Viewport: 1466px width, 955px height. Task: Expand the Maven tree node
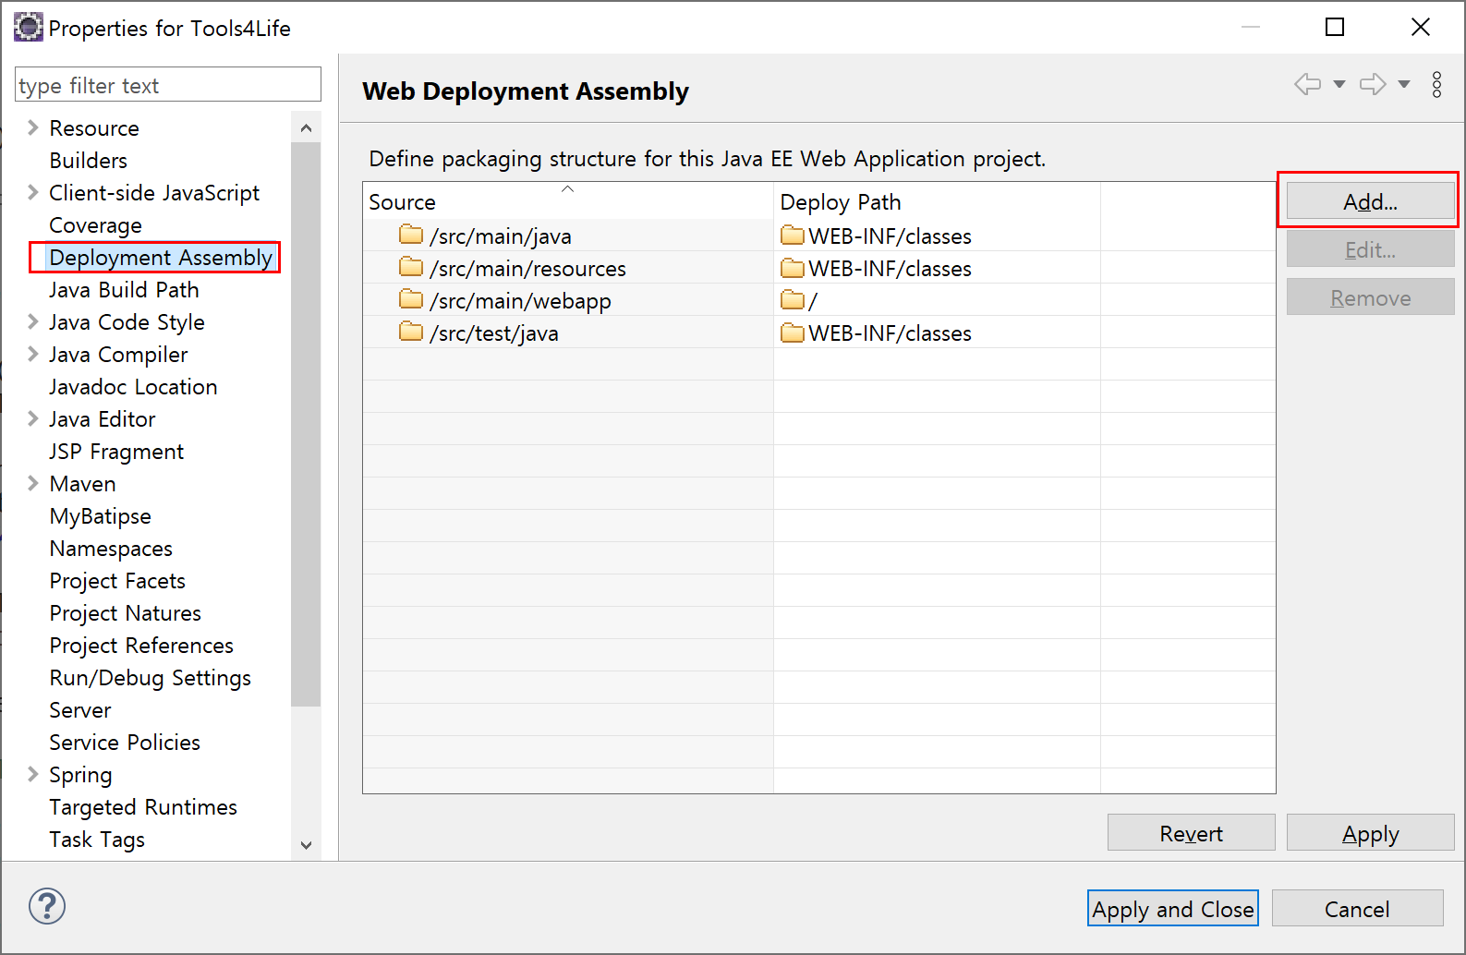pyautogui.click(x=33, y=483)
